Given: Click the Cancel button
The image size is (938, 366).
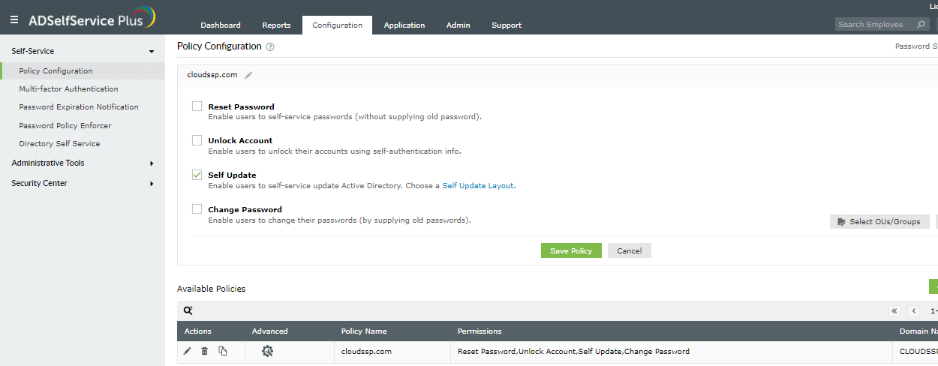Looking at the screenshot, I should [x=630, y=250].
